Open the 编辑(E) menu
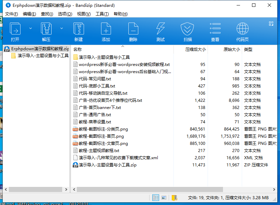Image resolution: width=280 pixels, height=205 pixels. pos(29,14)
